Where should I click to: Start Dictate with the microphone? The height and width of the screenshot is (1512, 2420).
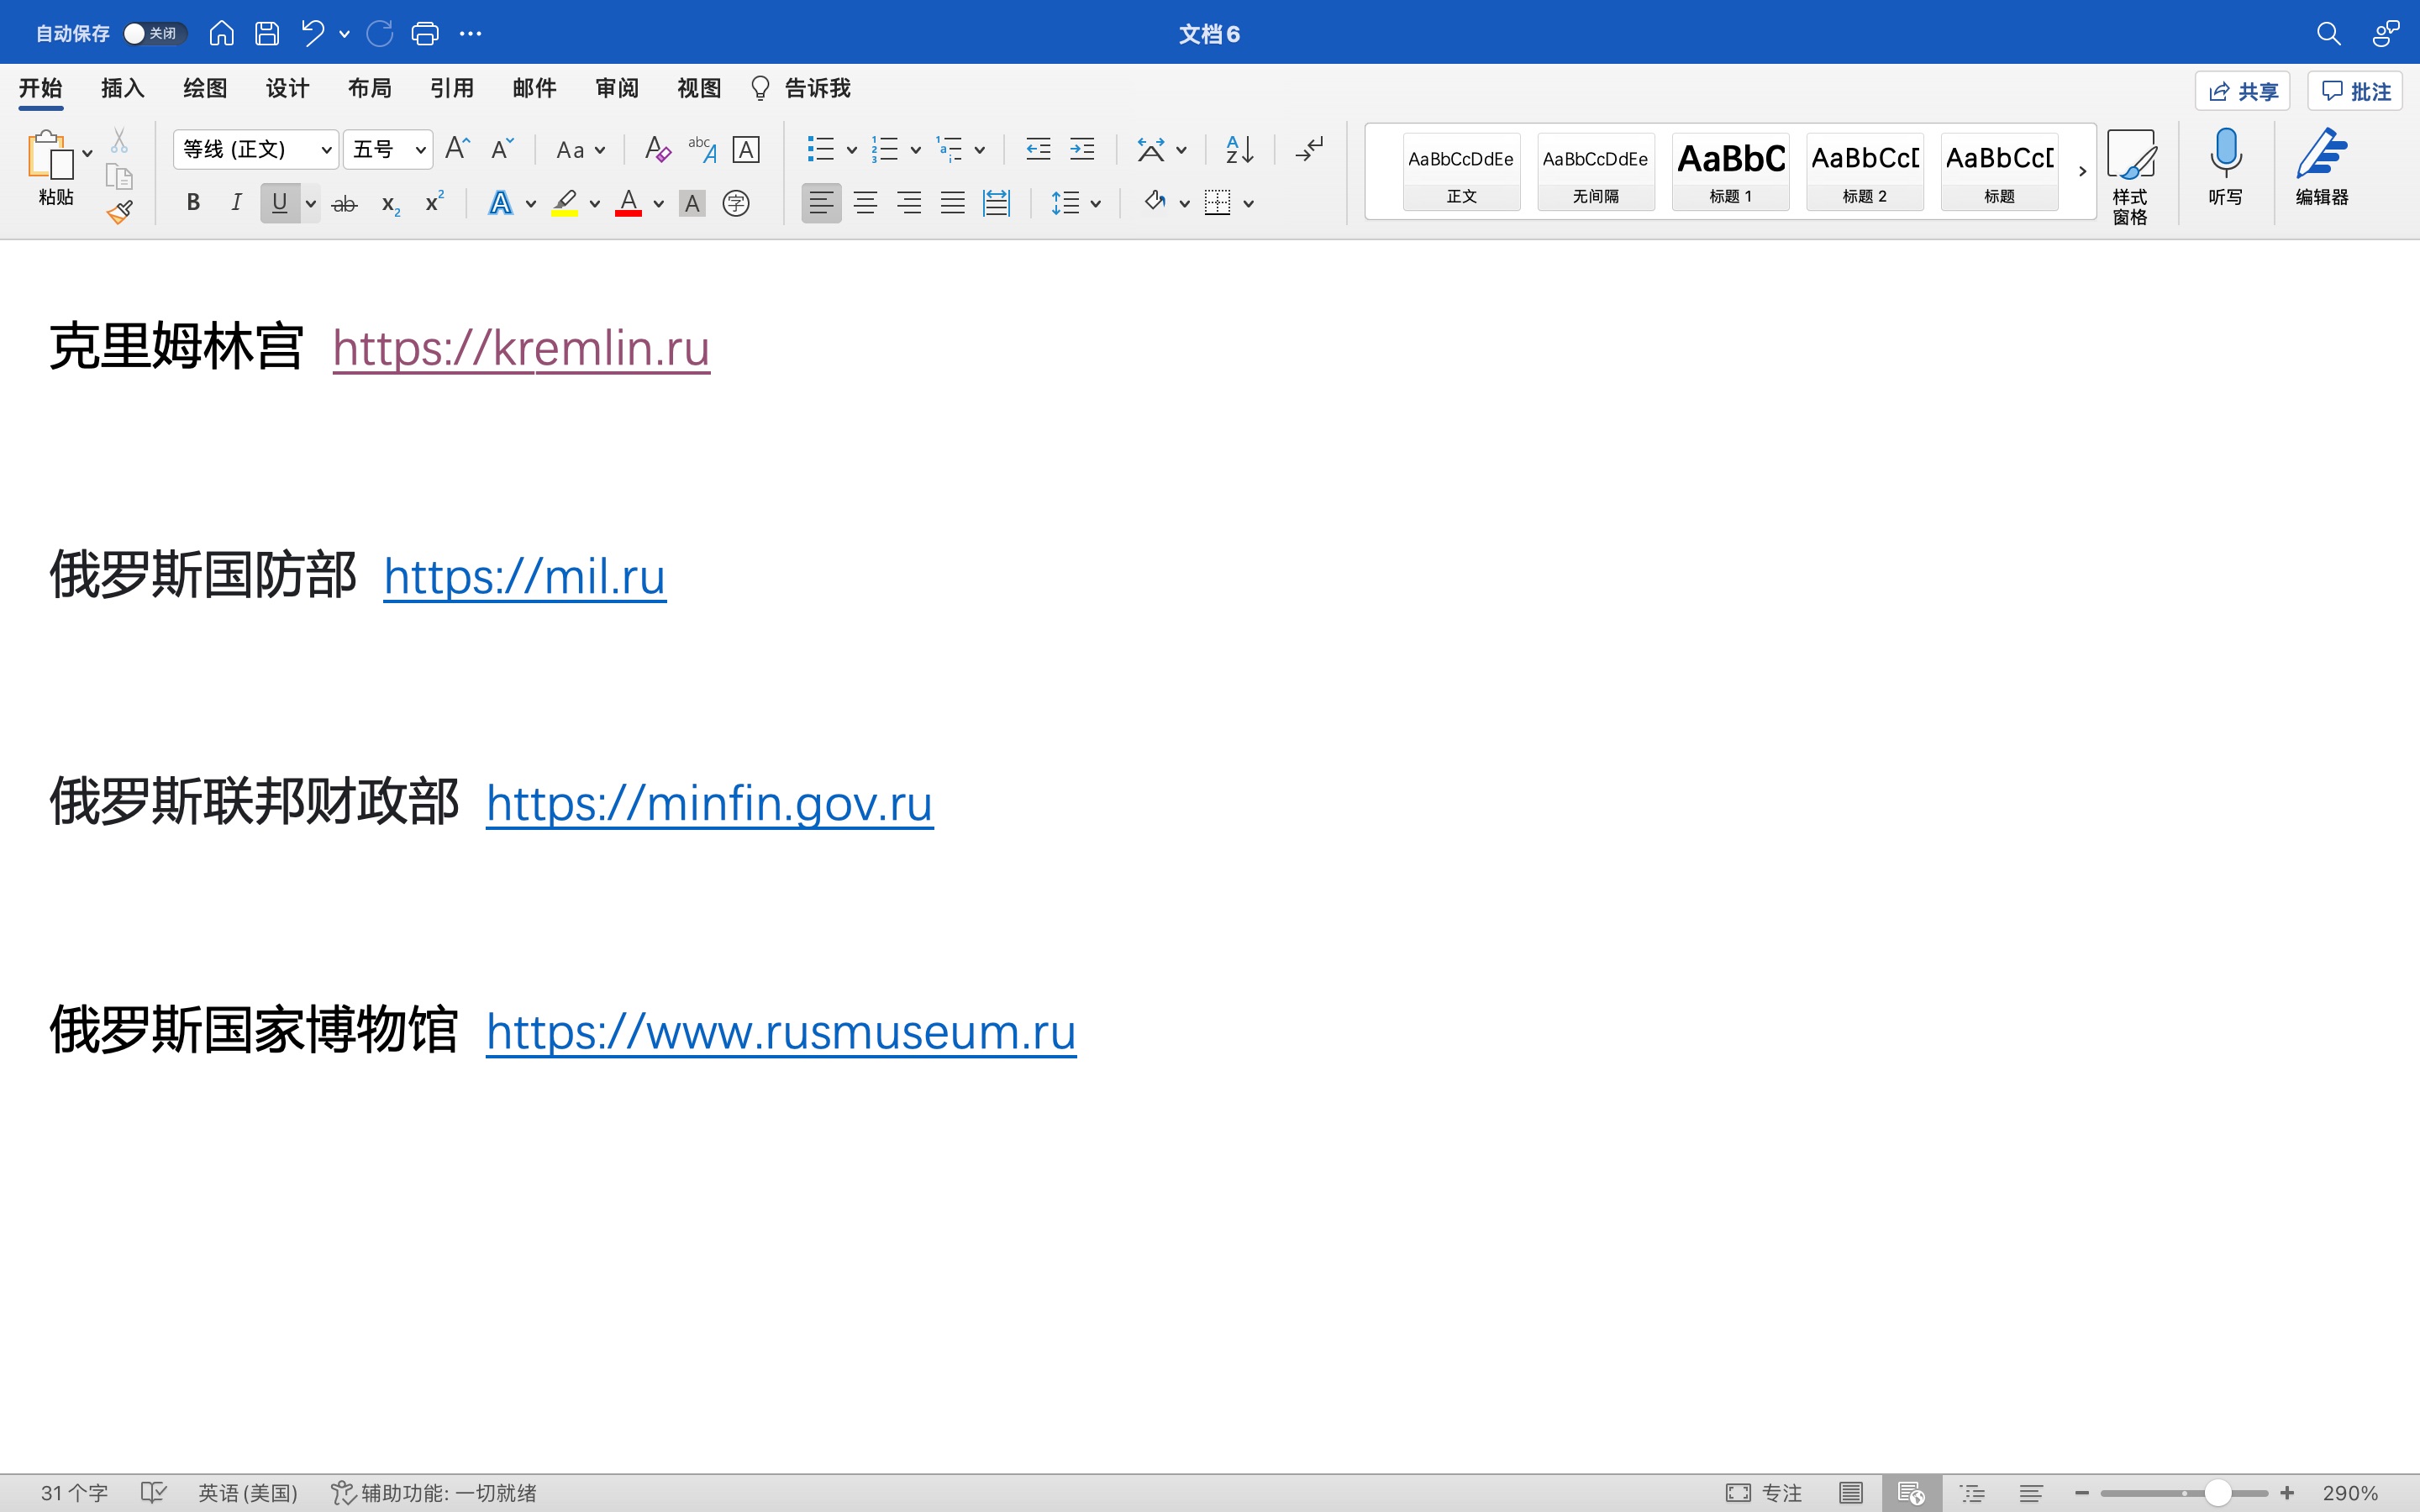click(2225, 167)
